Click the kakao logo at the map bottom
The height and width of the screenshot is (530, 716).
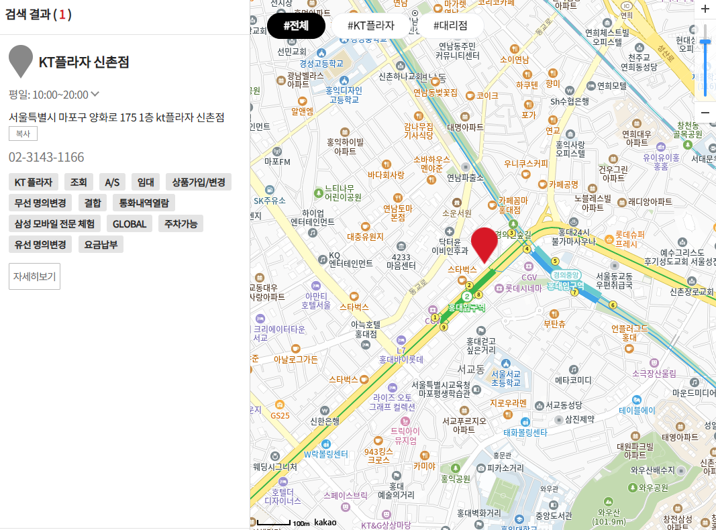coord(324,521)
